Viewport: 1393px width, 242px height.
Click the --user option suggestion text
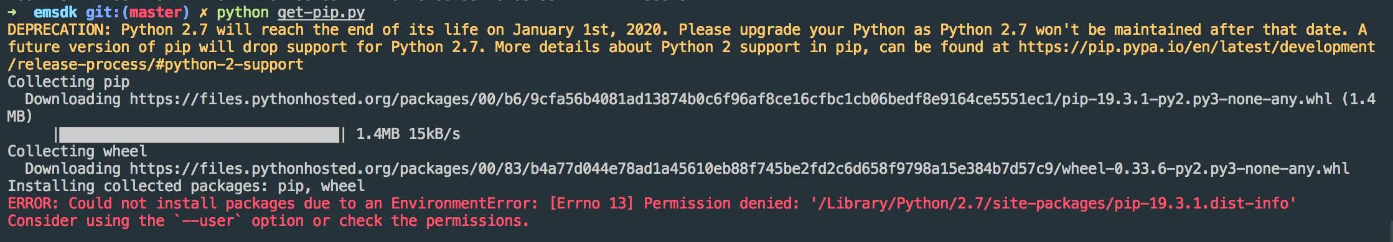[x=208, y=221]
